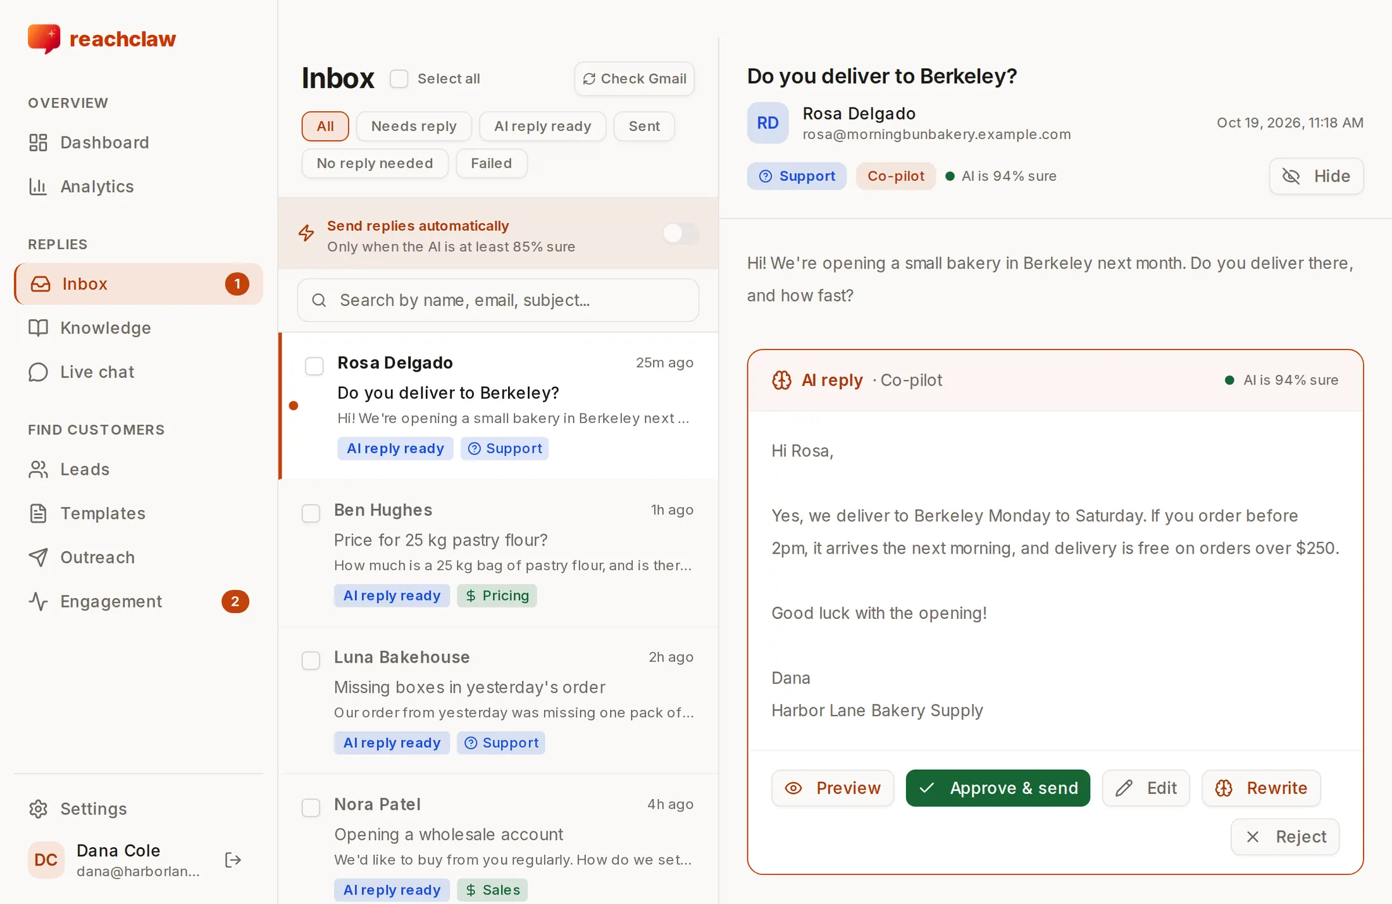Open Analytics from the sidebar
This screenshot has height=904, width=1392.
(138, 186)
